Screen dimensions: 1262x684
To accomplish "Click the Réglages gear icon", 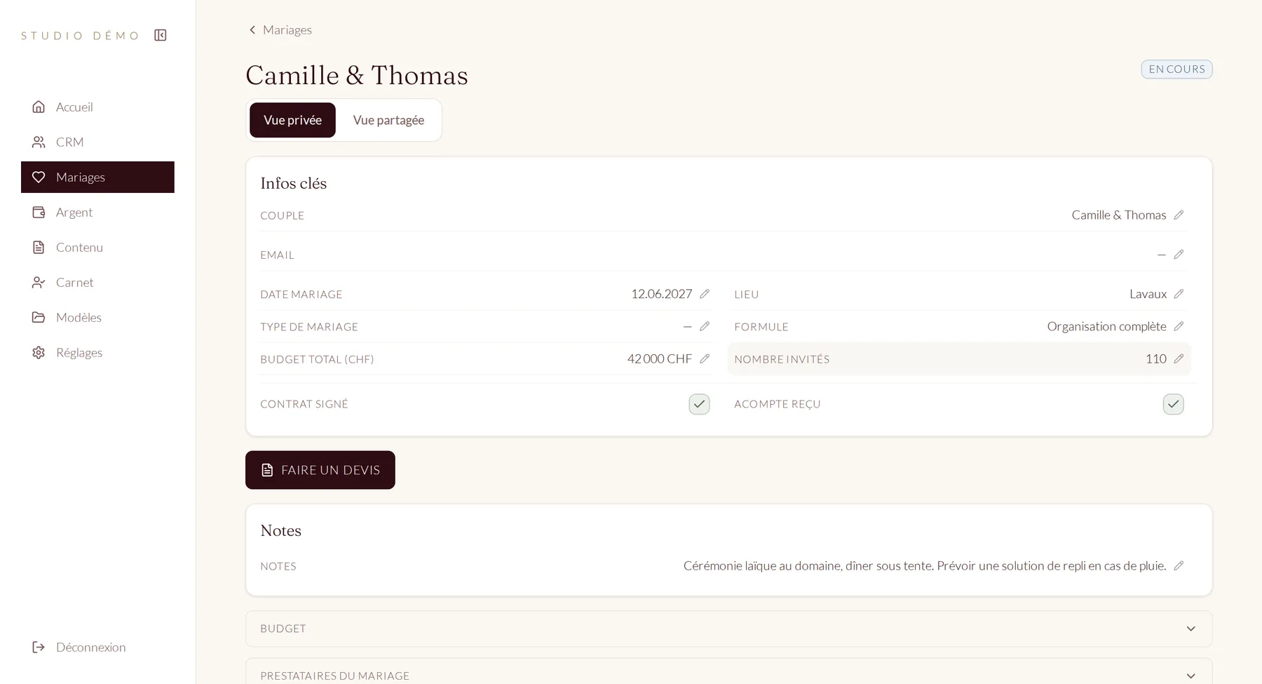I will click(x=39, y=352).
